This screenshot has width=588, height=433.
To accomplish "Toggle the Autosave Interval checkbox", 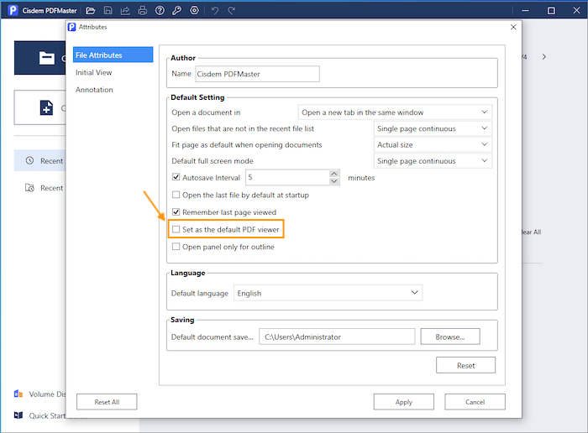I will coord(176,177).
